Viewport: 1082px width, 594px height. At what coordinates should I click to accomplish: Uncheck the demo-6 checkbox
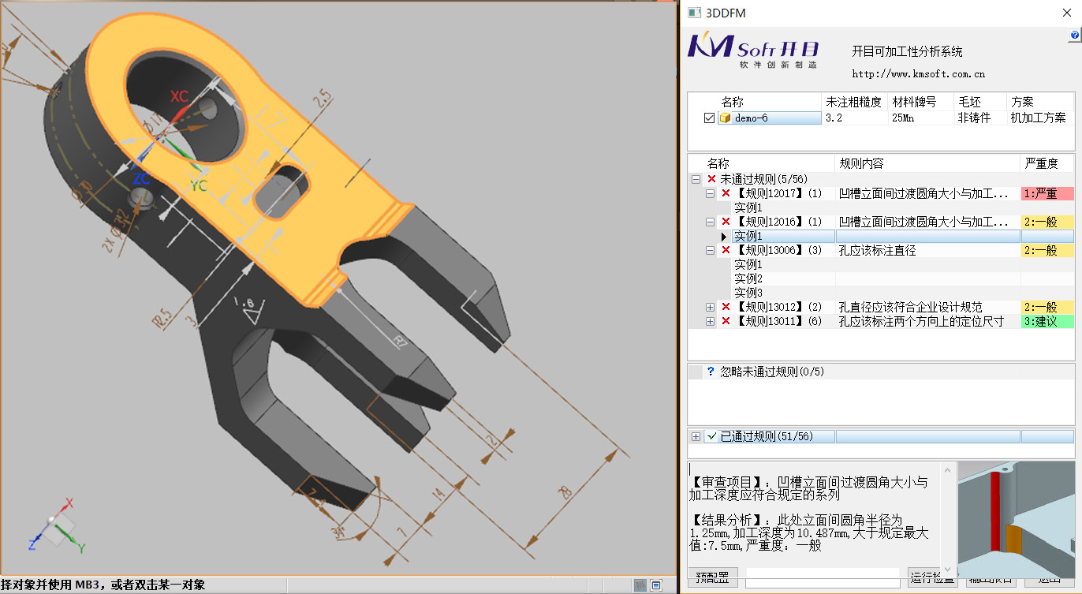(707, 118)
